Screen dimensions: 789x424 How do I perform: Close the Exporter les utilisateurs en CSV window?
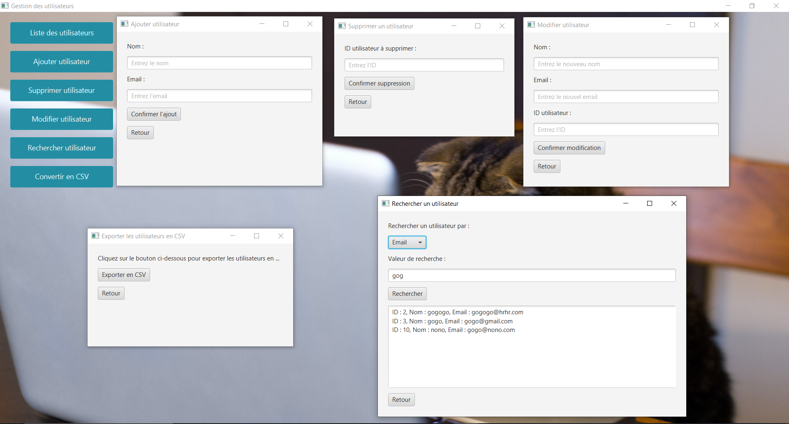point(281,236)
